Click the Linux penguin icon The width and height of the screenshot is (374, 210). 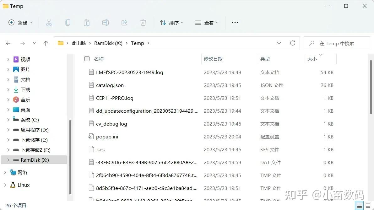13,185
